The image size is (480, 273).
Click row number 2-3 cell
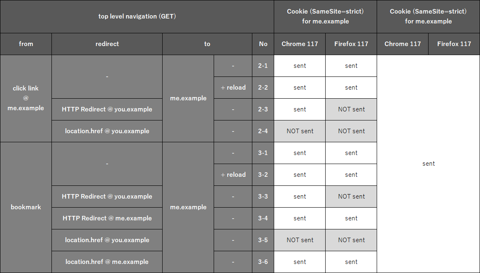[x=263, y=109]
